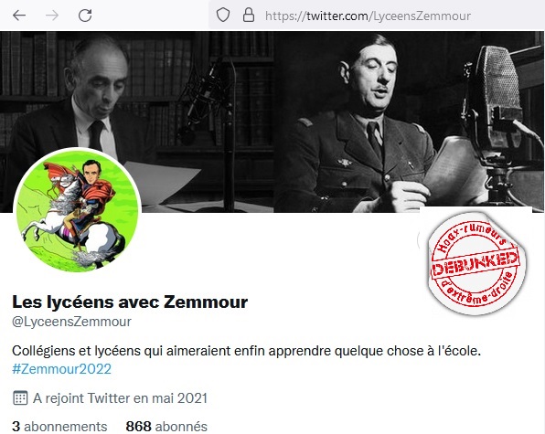Open the Napoleon horse profile picture
Image resolution: width=545 pixels, height=434 pixels.
[x=77, y=209]
